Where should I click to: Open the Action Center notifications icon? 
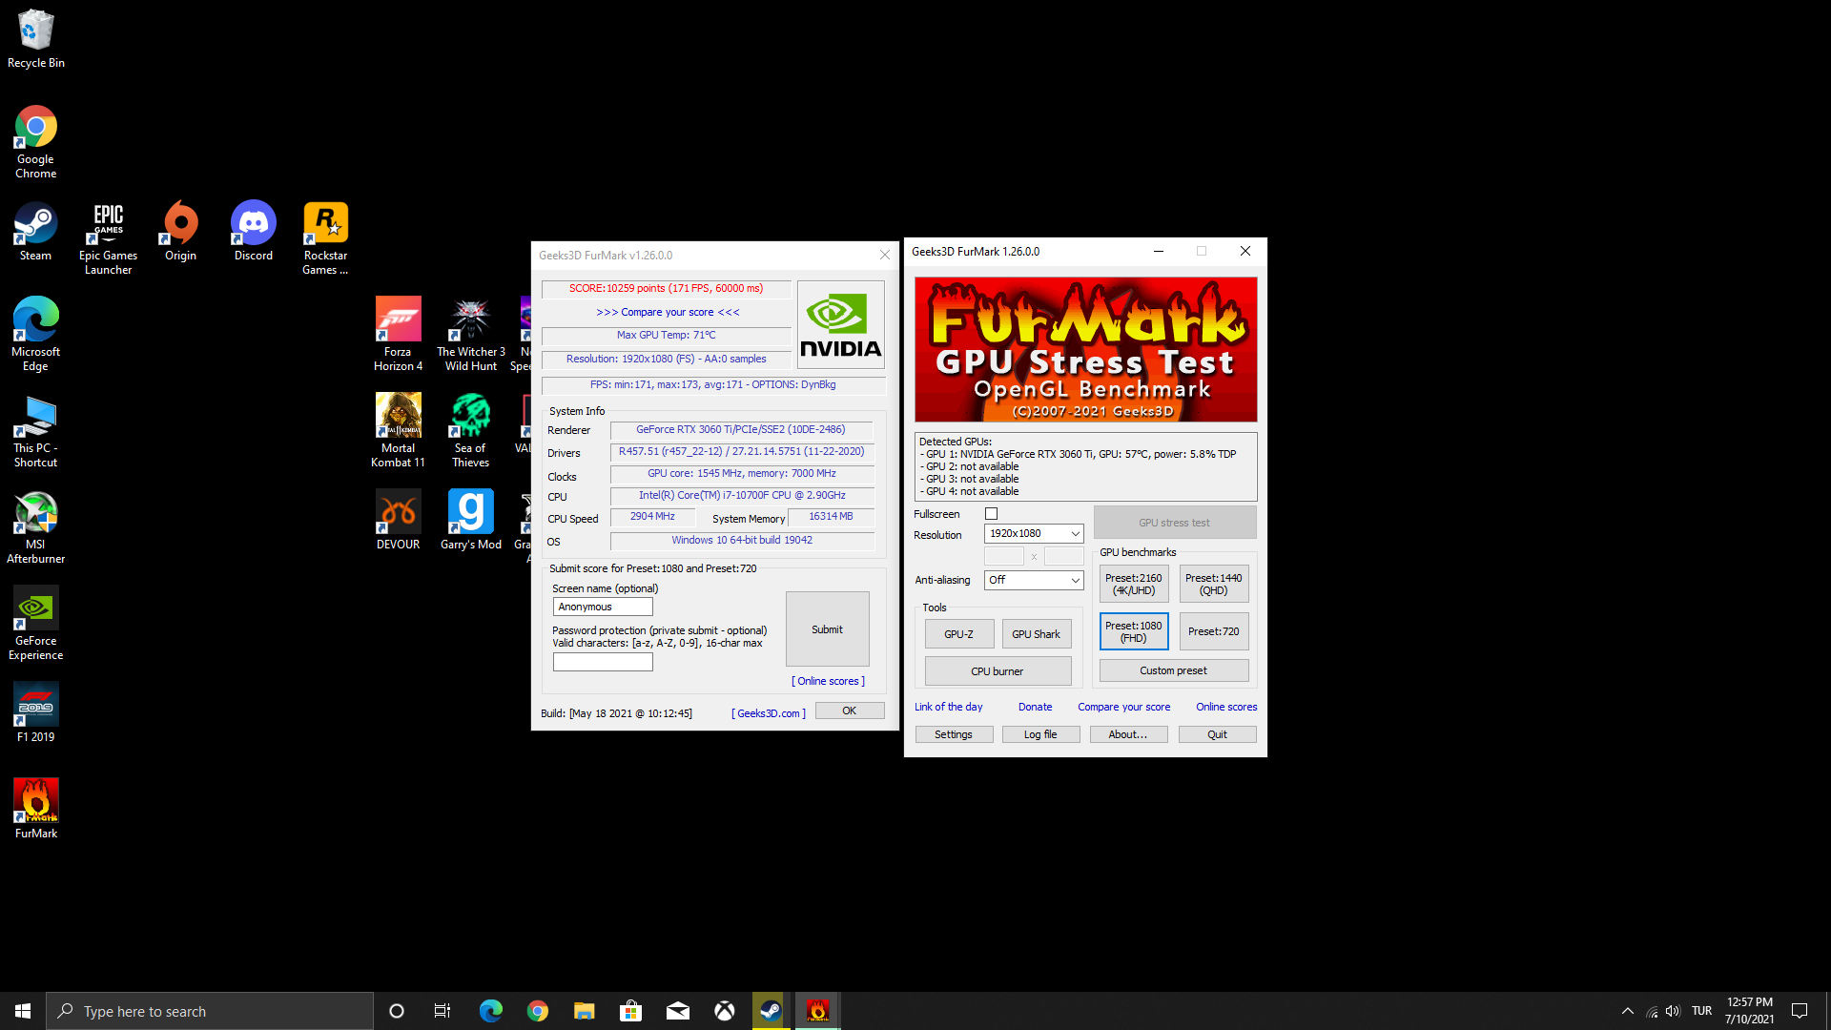pos(1800,1011)
